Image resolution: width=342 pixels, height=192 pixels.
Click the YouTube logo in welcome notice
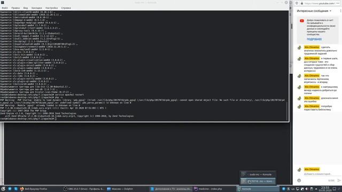coord(302,21)
